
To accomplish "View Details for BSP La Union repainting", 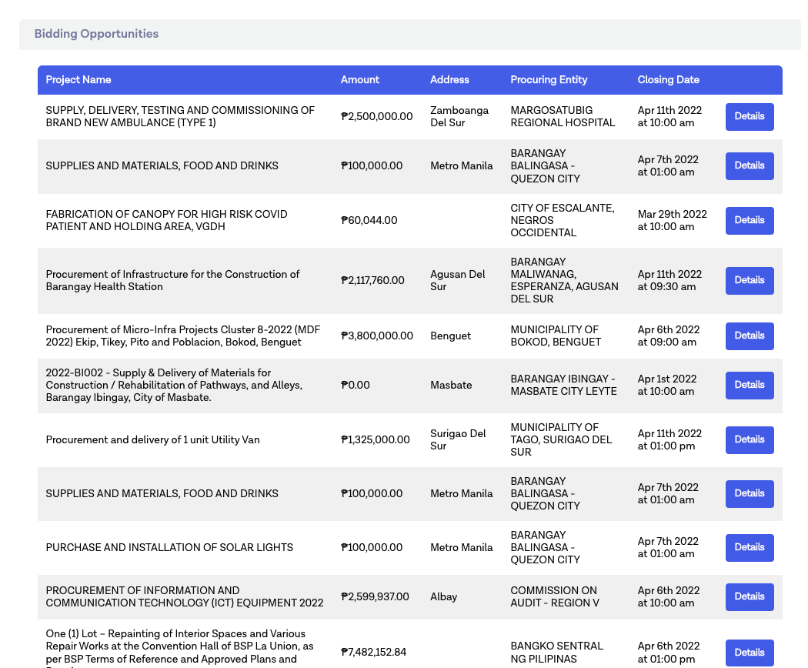I will (749, 653).
